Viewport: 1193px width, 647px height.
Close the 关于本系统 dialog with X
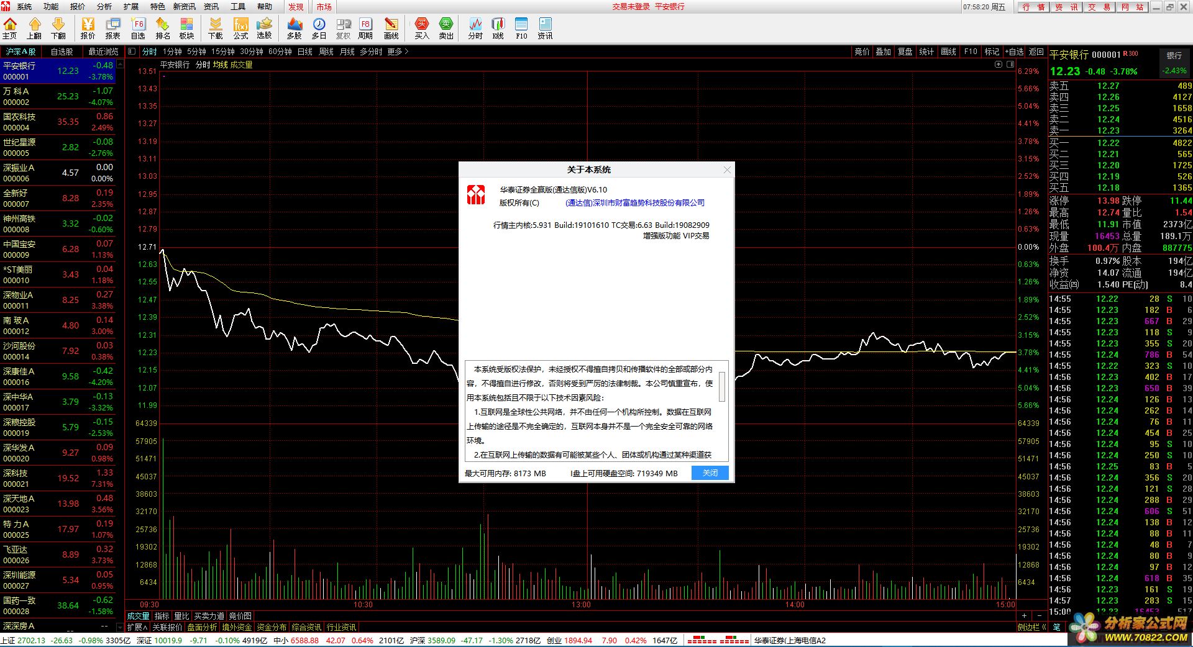728,170
